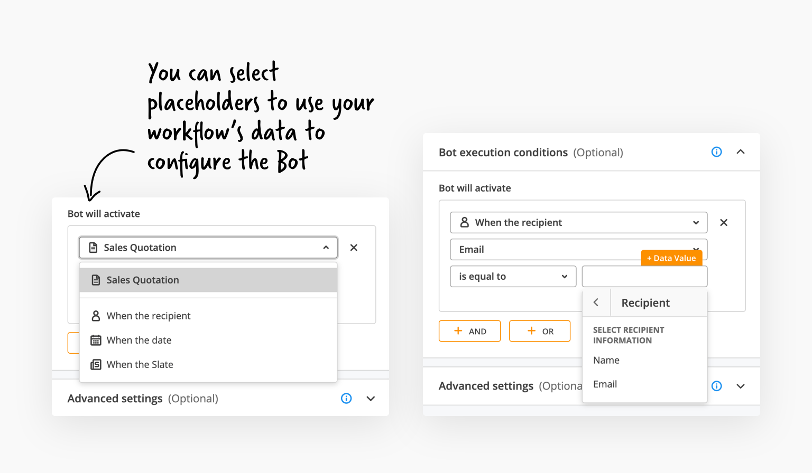Open the is equal to dropdown
The height and width of the screenshot is (473, 812).
coord(512,276)
